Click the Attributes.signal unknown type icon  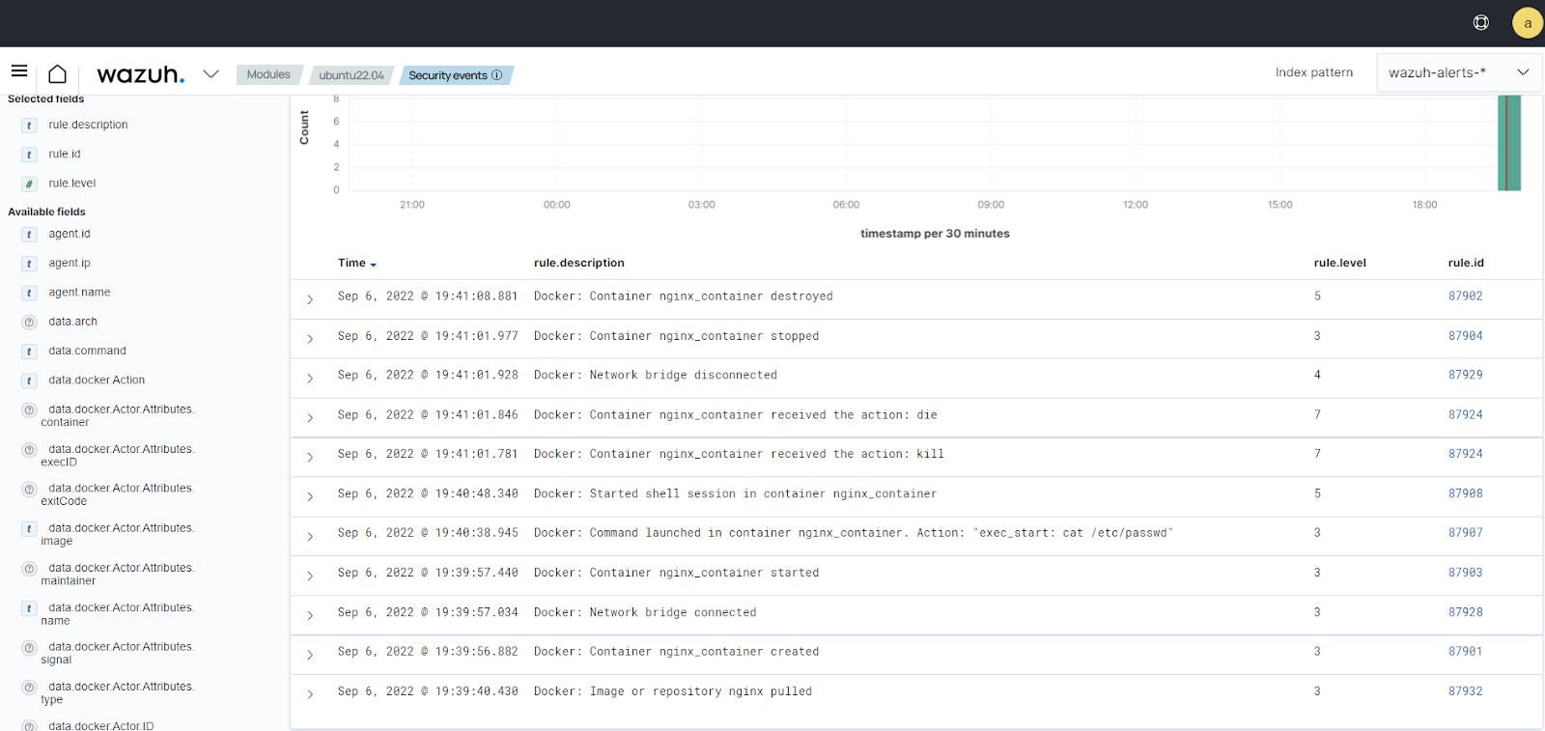(30, 648)
